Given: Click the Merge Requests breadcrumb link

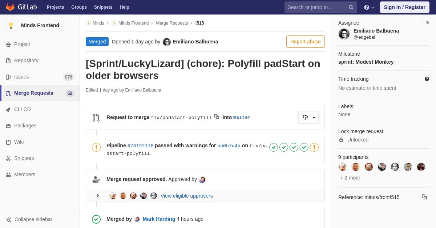Looking at the screenshot, I should (172, 23).
